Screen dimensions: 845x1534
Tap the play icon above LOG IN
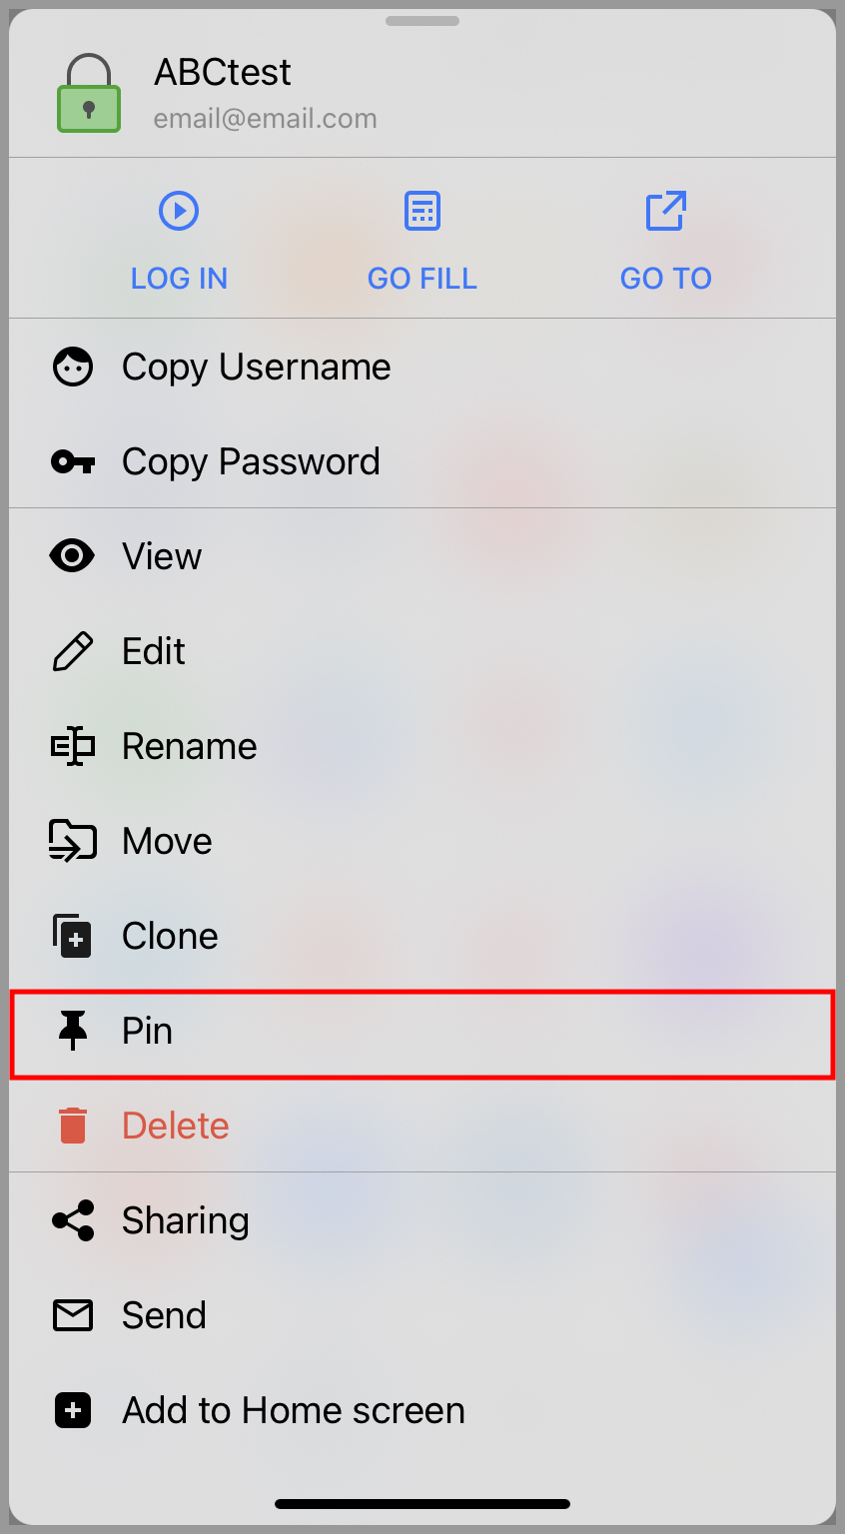pos(179,211)
